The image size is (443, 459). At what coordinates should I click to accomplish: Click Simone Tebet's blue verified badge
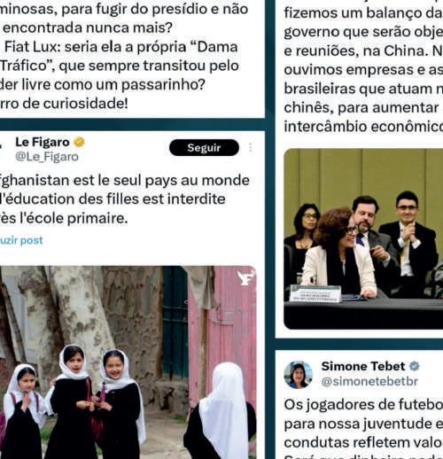pyautogui.click(x=415, y=366)
